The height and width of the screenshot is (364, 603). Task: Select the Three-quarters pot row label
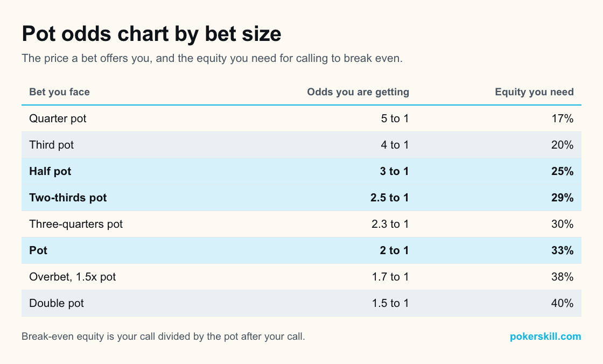pos(76,224)
